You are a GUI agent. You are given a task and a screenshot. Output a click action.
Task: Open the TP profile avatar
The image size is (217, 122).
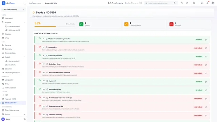(213, 3)
